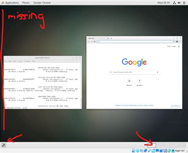Image resolution: width=188 pixels, height=153 pixels.
Task: Click VirtualBox CPU/processor status icon
Action: pyautogui.click(x=165, y=151)
